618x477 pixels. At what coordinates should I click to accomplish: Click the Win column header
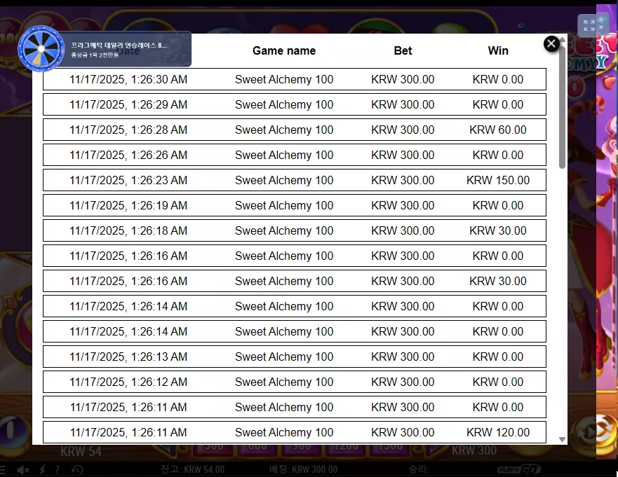pyautogui.click(x=498, y=50)
